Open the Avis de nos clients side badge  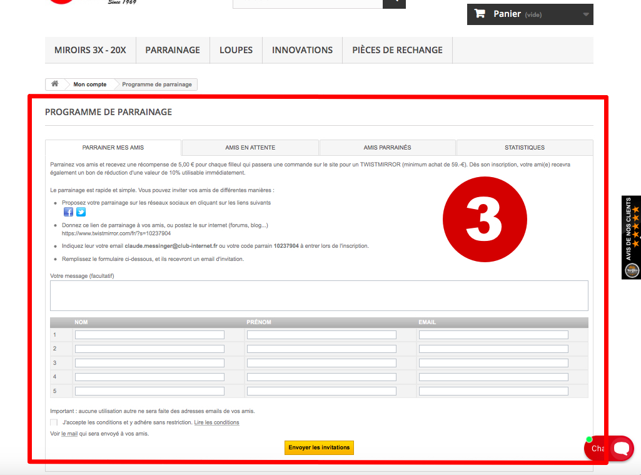click(631, 238)
